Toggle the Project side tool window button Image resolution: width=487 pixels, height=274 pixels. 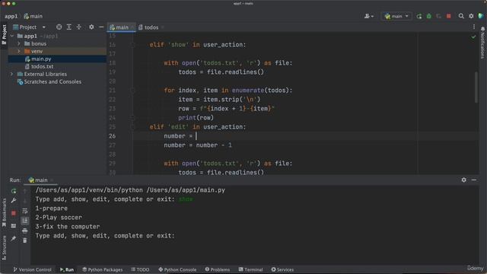click(4, 35)
